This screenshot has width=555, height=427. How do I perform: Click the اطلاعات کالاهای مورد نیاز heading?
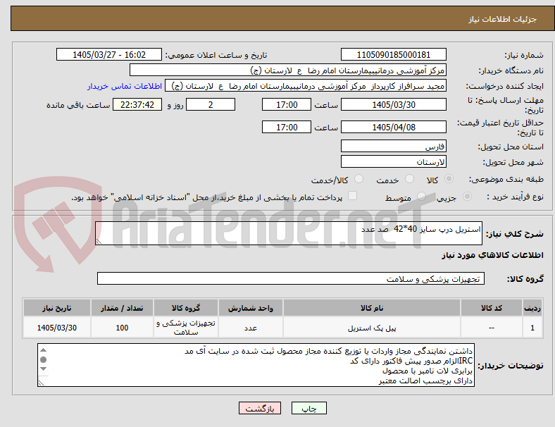coord(492,255)
